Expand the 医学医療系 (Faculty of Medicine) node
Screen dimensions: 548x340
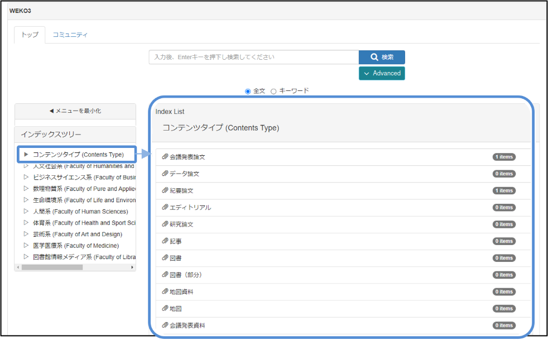pyautogui.click(x=26, y=246)
